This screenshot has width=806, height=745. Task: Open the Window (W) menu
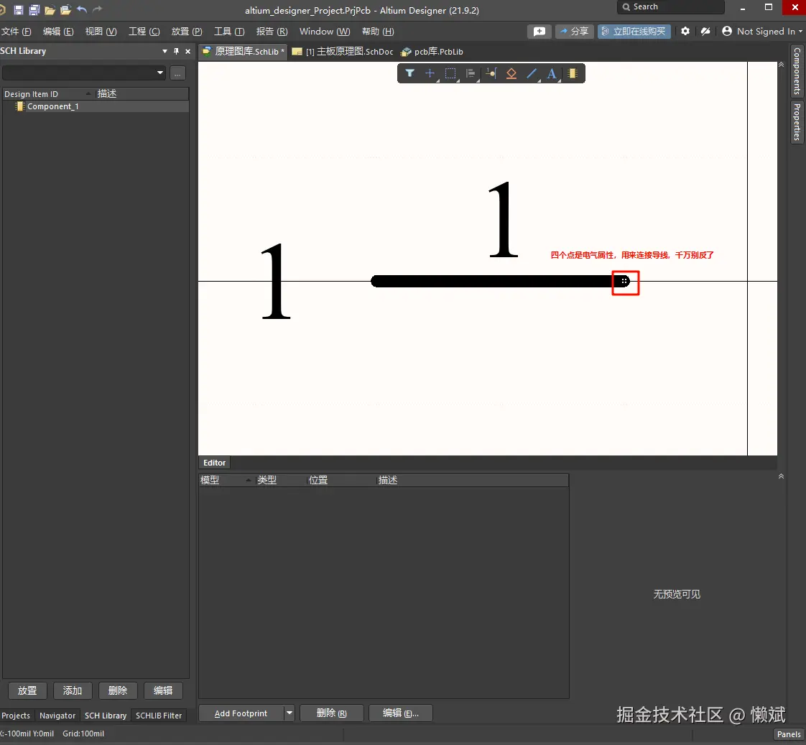325,32
